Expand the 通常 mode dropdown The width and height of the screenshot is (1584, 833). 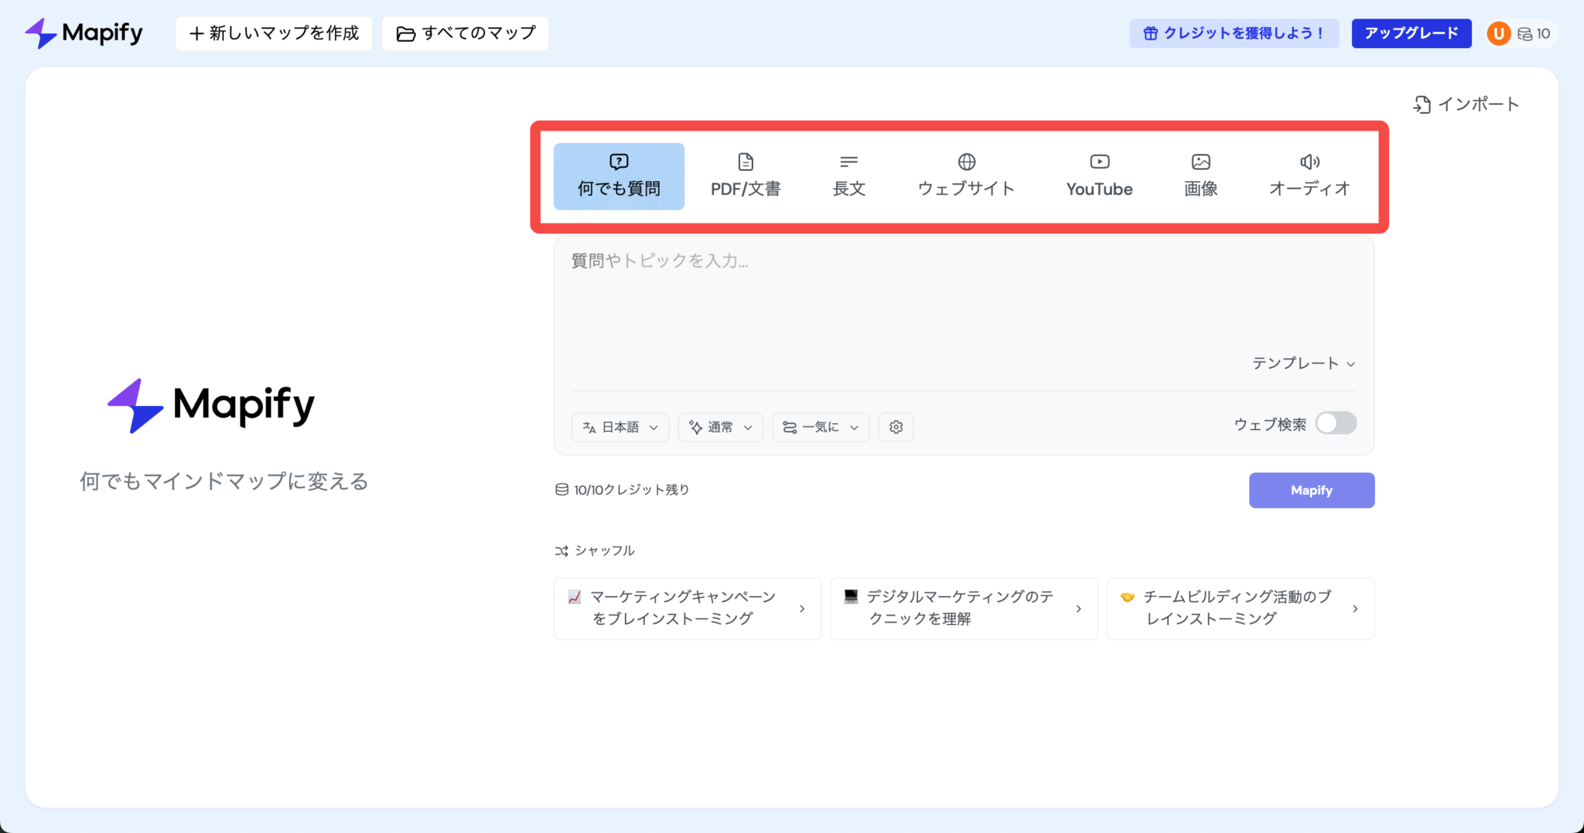(719, 427)
